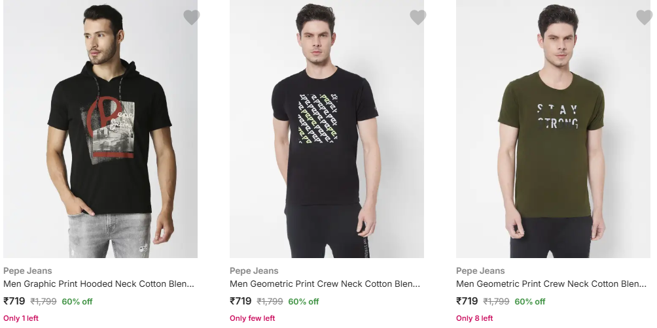Click Pepe Jeans brand under black geometric tee
The height and width of the screenshot is (328, 657).
[x=254, y=271]
